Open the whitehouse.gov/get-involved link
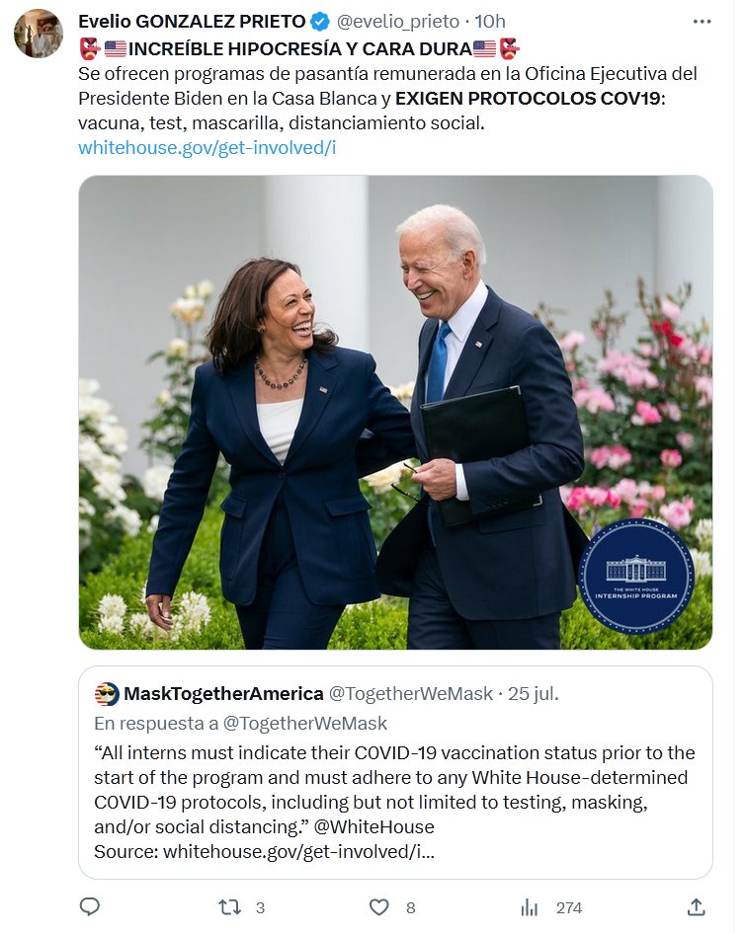745x934 pixels. point(207,148)
